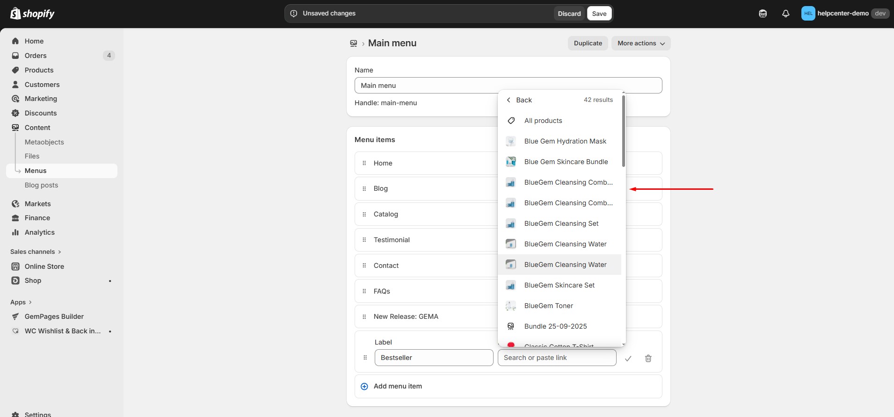Select Bundle 25-09-2025
Image resolution: width=894 pixels, height=417 pixels.
tap(560, 326)
